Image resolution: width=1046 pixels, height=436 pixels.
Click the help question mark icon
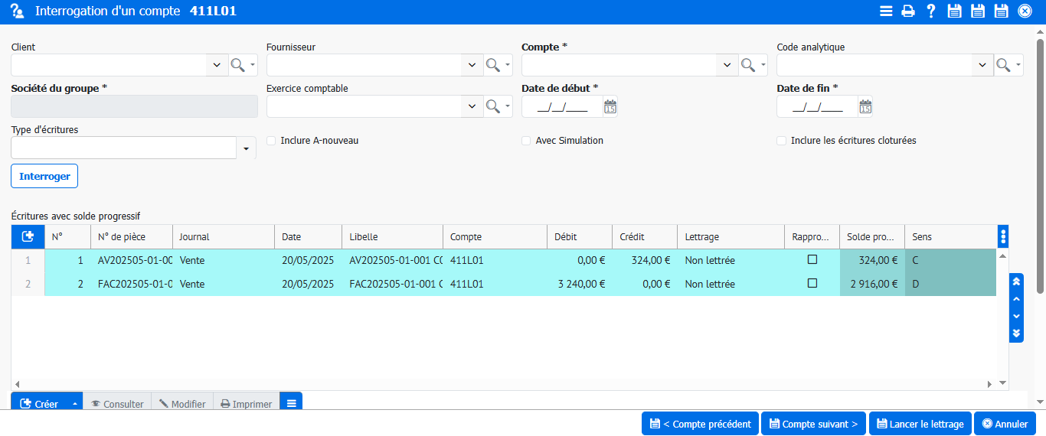[x=931, y=11]
